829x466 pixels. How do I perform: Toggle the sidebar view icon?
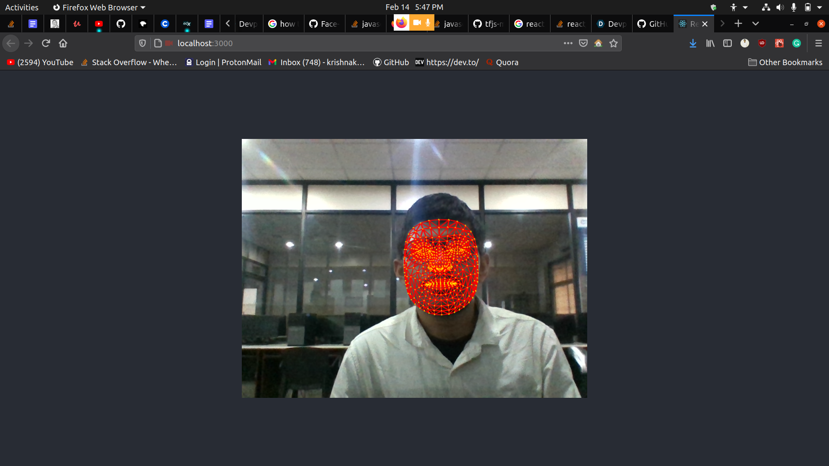click(x=727, y=43)
